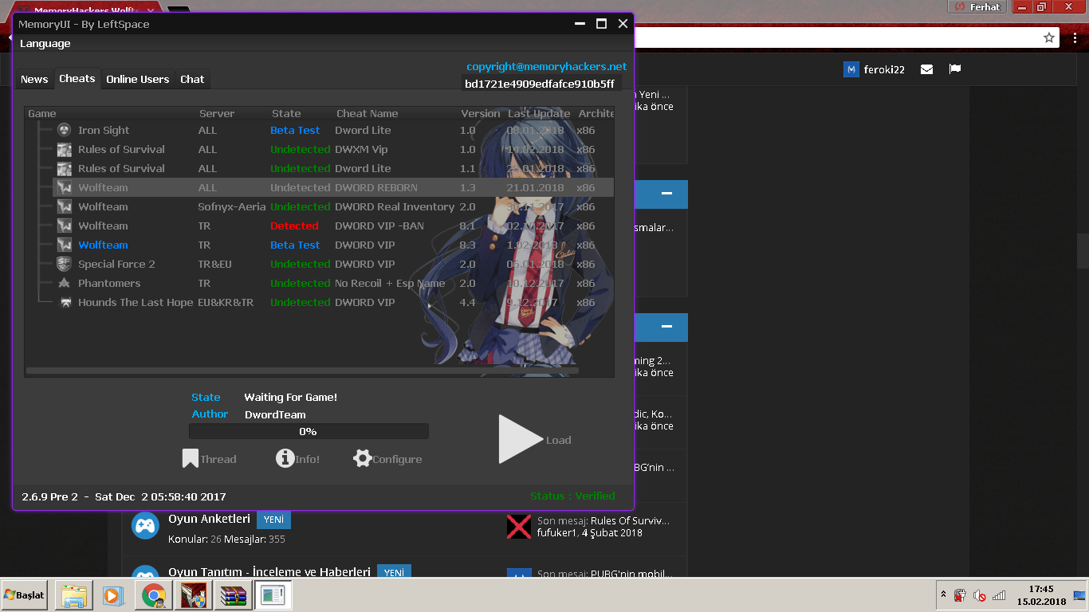Click the feroki22 username link

point(884,69)
